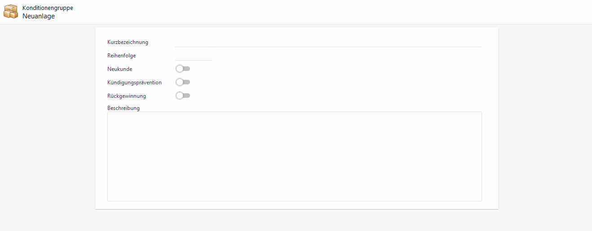
Task: Focus the Kurzbezeichnung input field
Action: tap(328, 42)
